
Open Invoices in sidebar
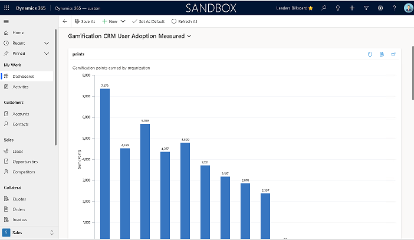20,220
